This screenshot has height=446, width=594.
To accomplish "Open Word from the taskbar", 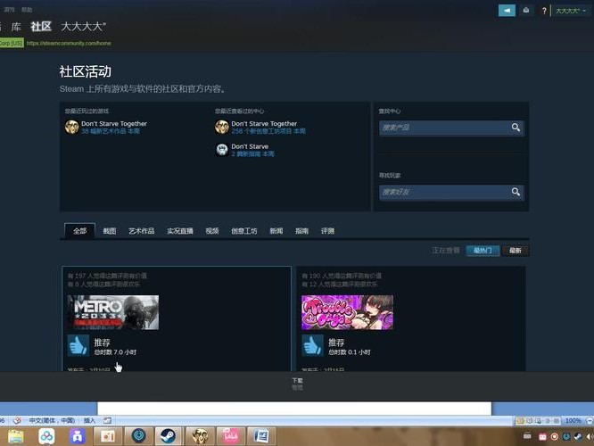I will click(x=261, y=436).
